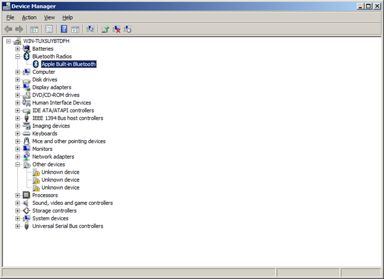Minimize the Device Manager window
384x279 pixels.
(360, 6)
